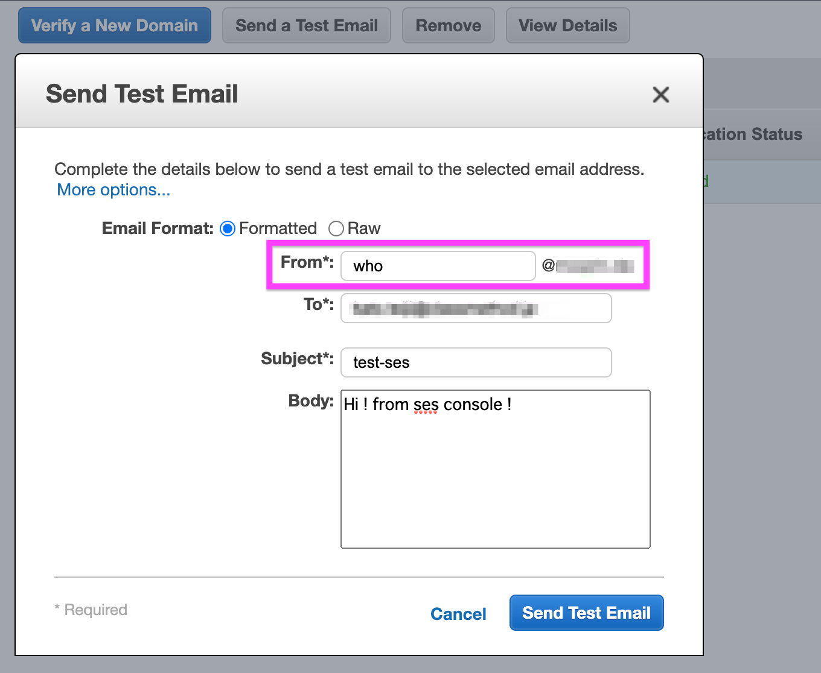Choose Raw instead of Formatted
821x673 pixels.
click(x=336, y=229)
